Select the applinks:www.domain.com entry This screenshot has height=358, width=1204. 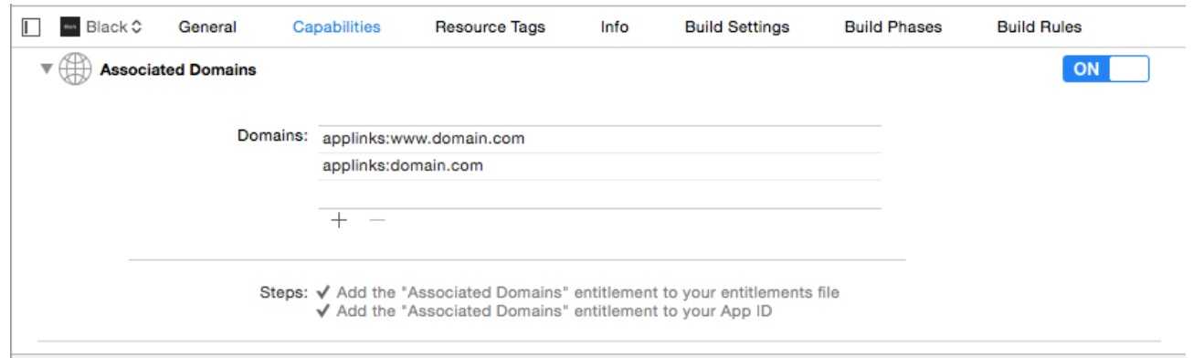click(600, 139)
